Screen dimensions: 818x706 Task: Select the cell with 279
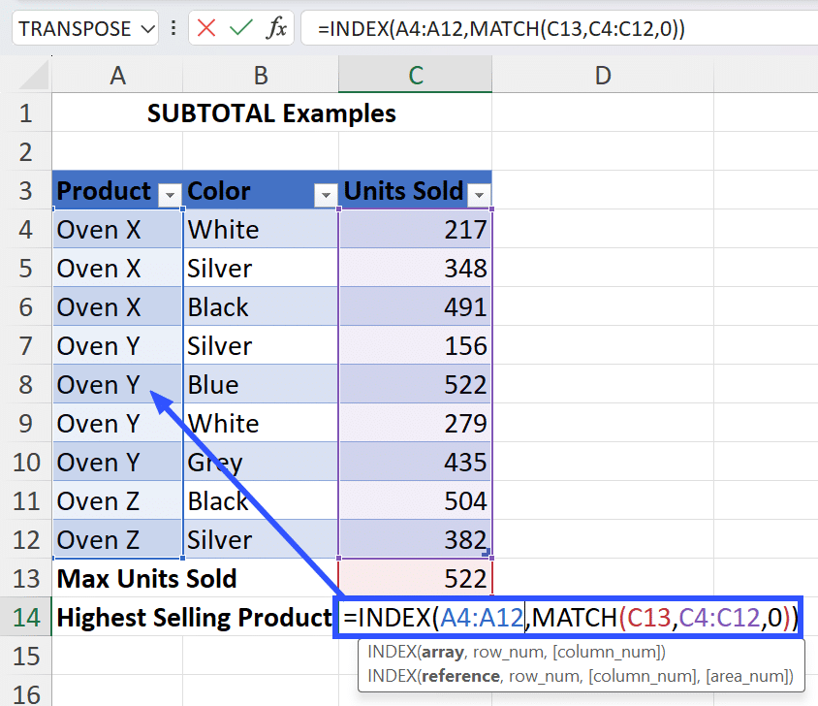415,424
